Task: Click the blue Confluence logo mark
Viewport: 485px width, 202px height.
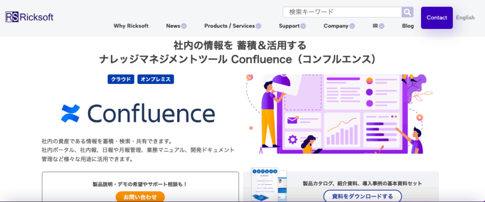Action: point(71,113)
